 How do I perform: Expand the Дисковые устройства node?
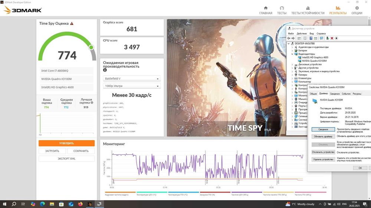click(x=292, y=64)
